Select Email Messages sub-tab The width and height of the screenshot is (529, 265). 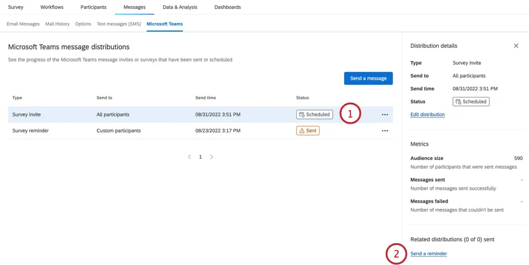[x=23, y=24]
